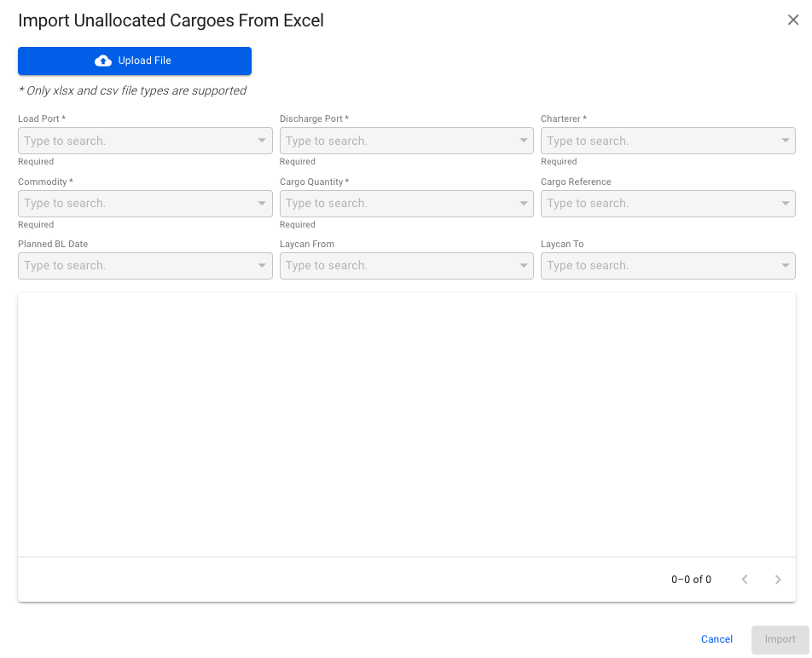
Task: Expand the Charterer dropdown arrow
Action: coord(785,141)
